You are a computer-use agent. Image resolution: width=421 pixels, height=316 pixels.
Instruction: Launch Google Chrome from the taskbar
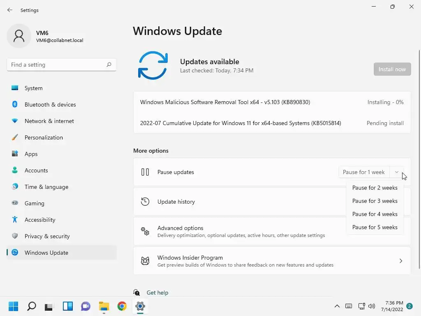pos(122,306)
